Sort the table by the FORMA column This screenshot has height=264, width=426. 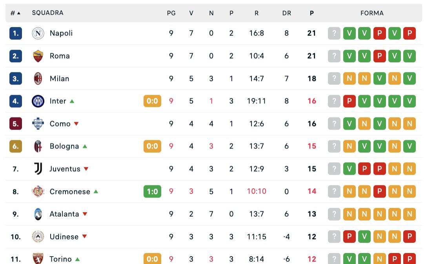pyautogui.click(x=372, y=13)
